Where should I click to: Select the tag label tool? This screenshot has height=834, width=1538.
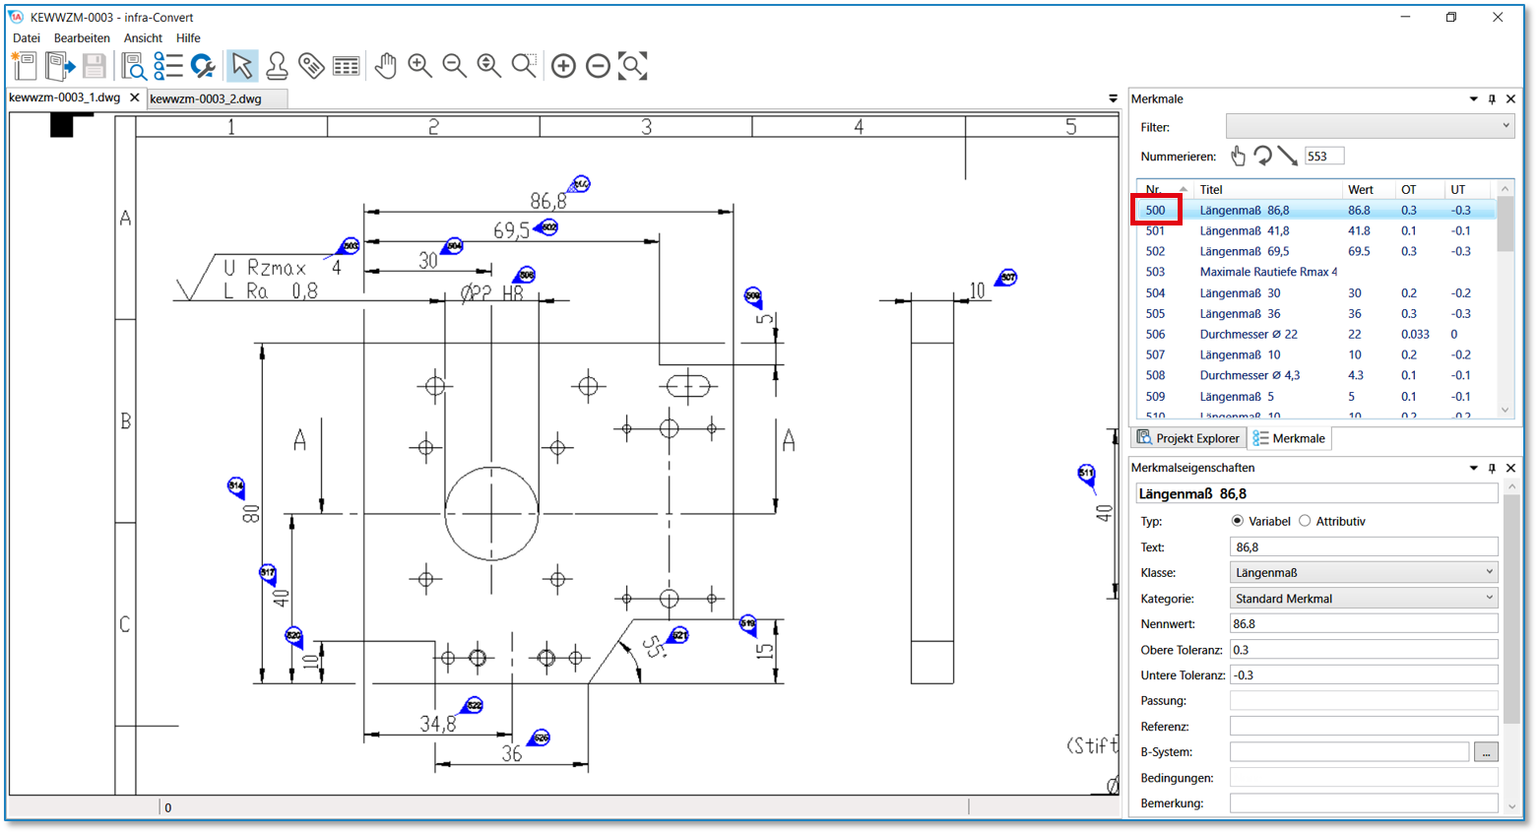[311, 66]
